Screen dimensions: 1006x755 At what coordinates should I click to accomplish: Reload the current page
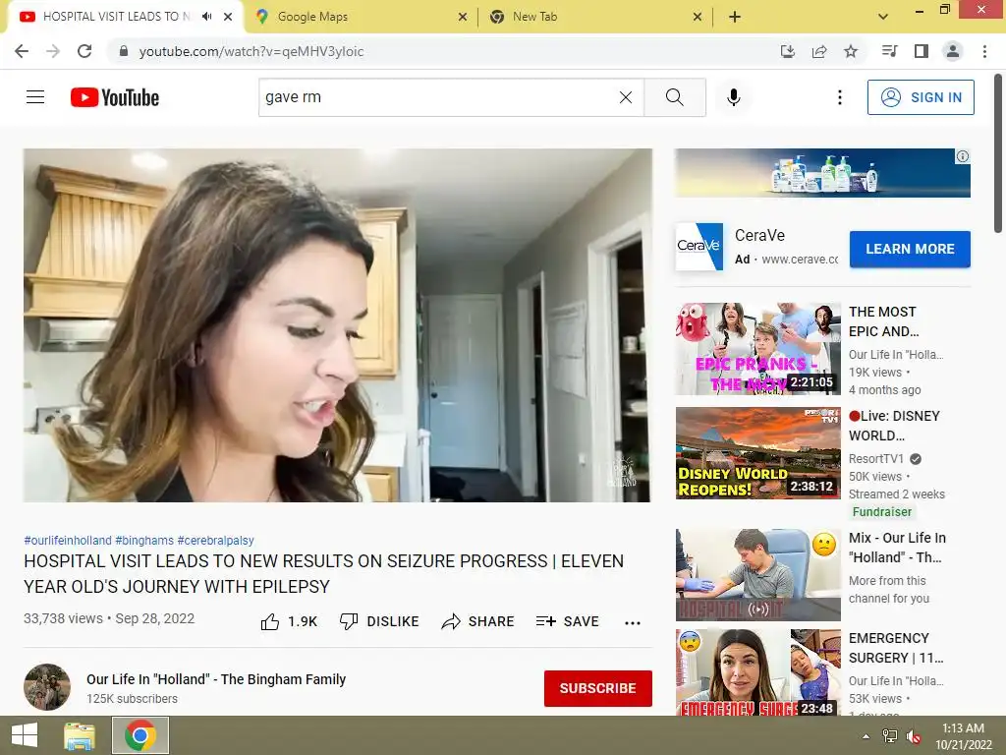click(84, 51)
